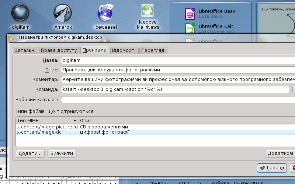Image resolution: width=295 pixels, height=184 pixels.
Task: Switch to the Права доступу tab
Action: pos(59,50)
